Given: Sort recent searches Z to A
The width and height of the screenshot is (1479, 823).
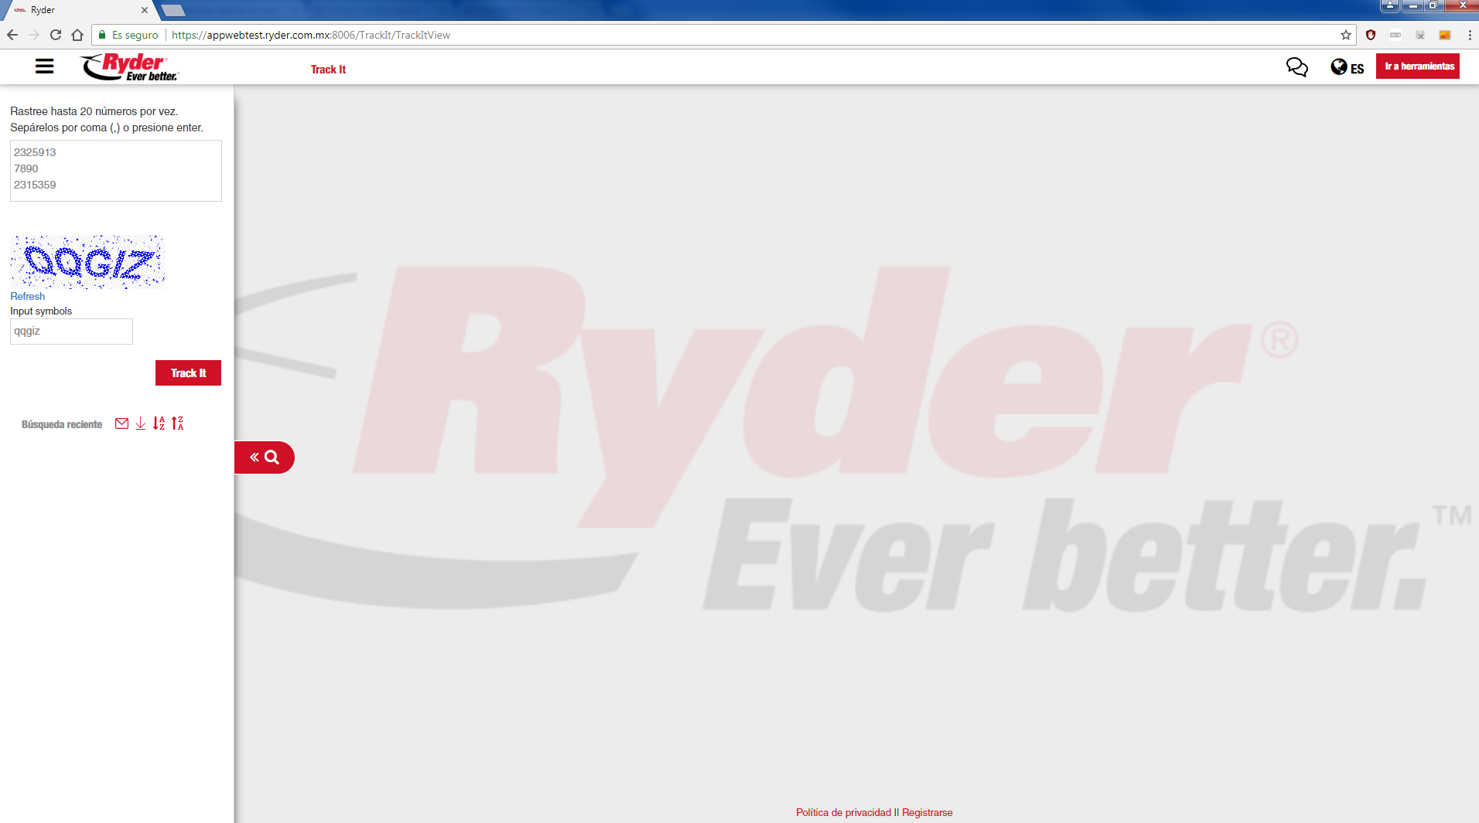Looking at the screenshot, I should tap(178, 423).
